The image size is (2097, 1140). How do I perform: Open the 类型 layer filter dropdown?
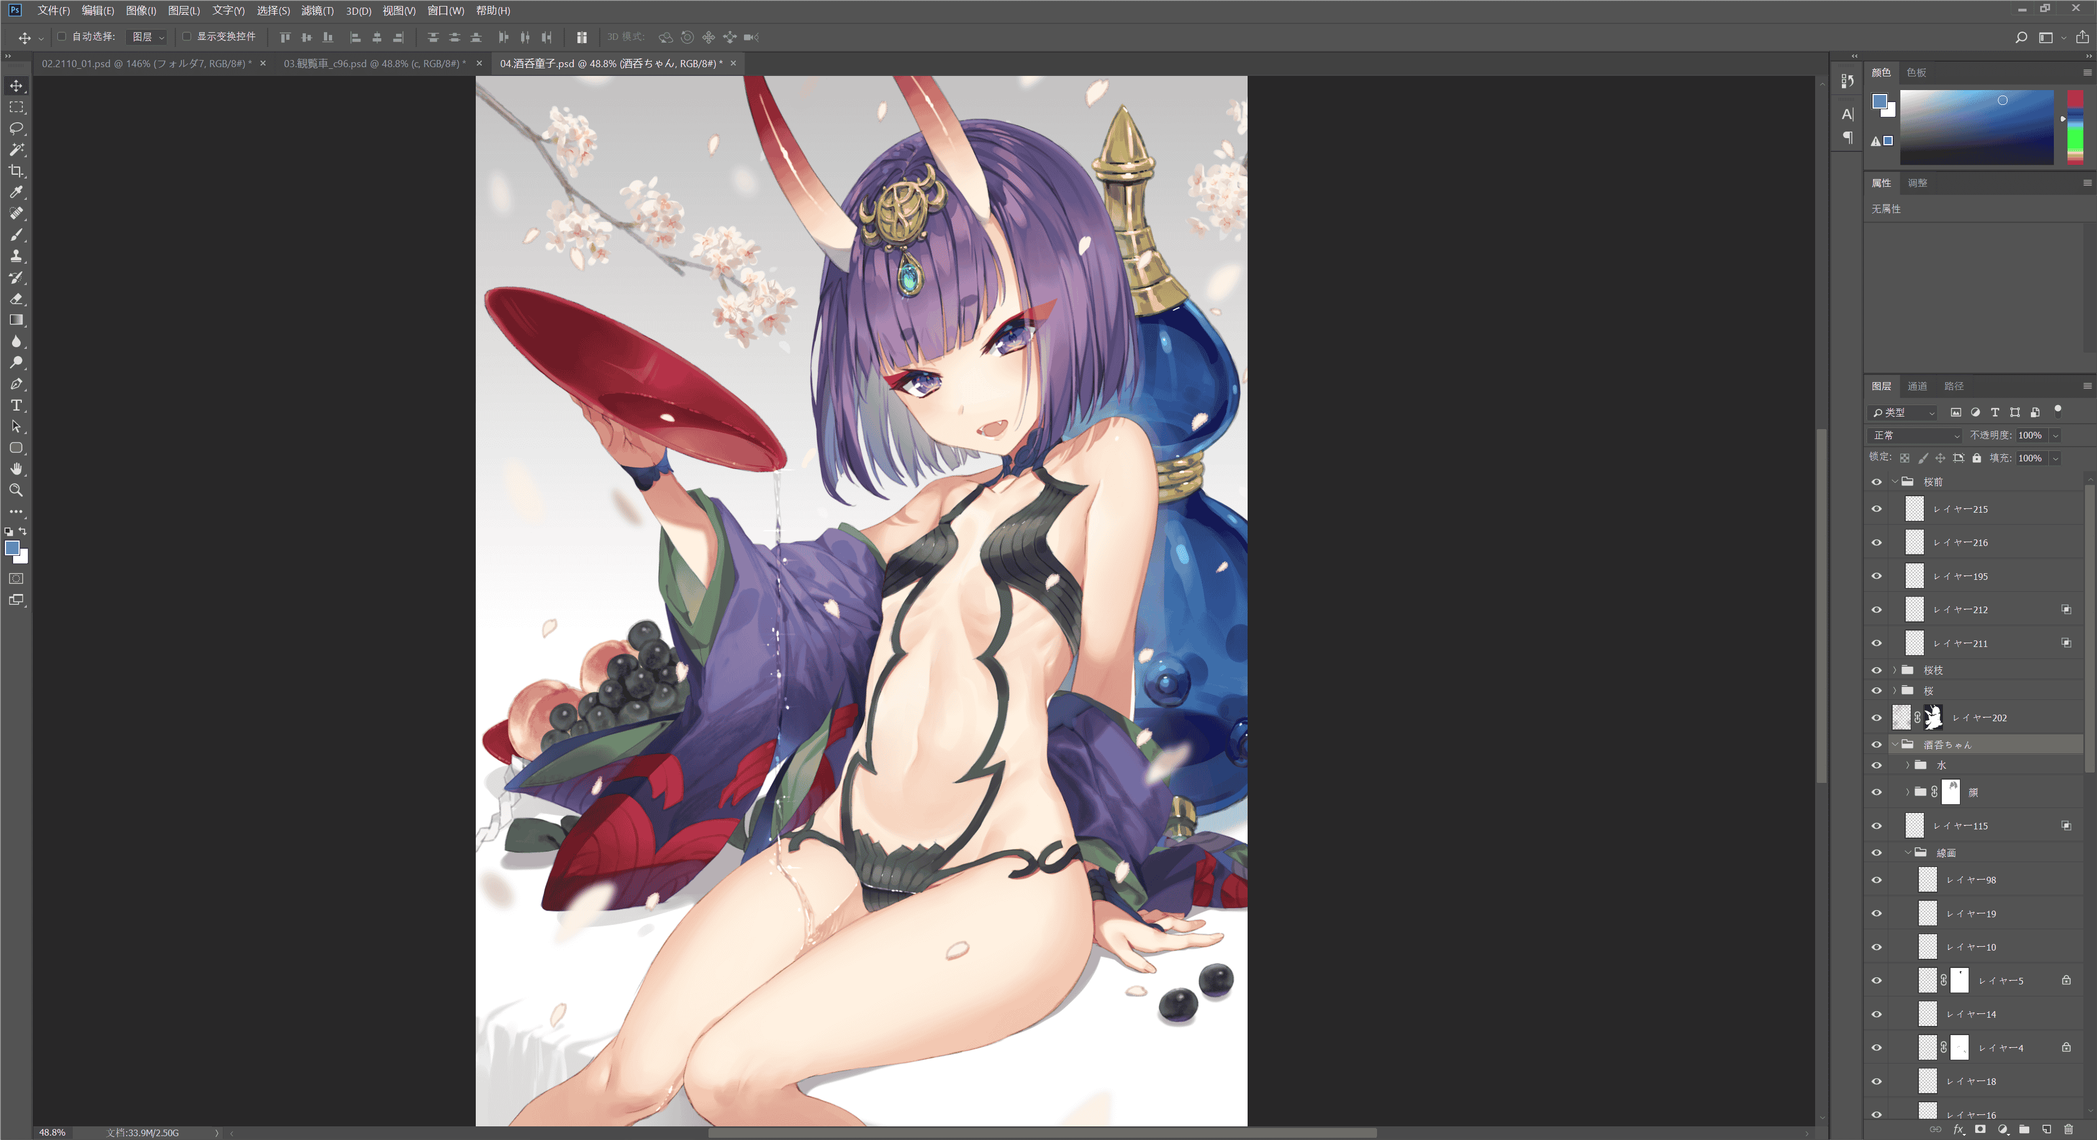pos(1904,413)
